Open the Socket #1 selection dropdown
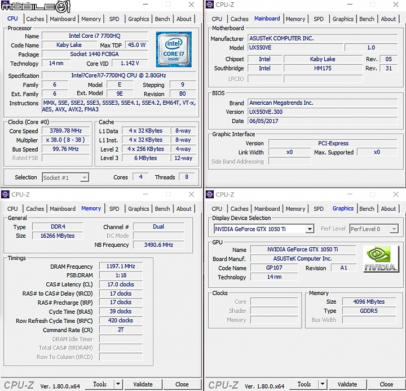The height and width of the screenshot is (391, 406). tap(84, 177)
